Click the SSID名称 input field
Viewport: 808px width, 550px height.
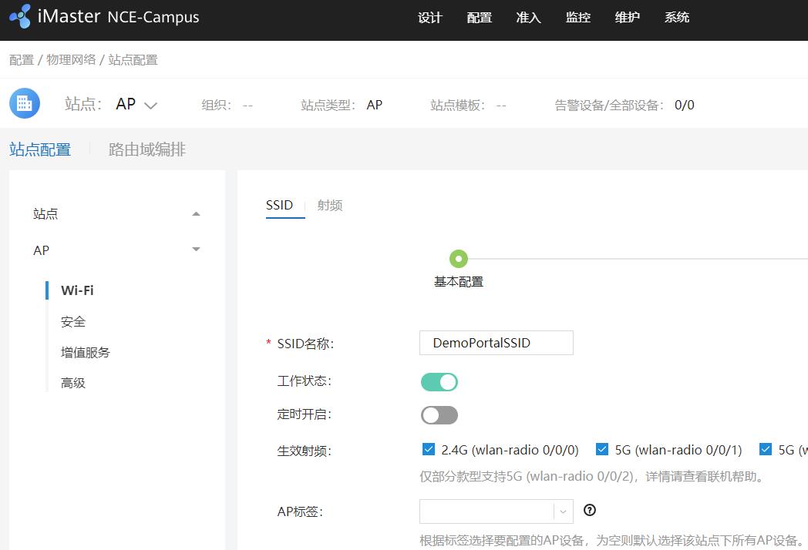496,343
